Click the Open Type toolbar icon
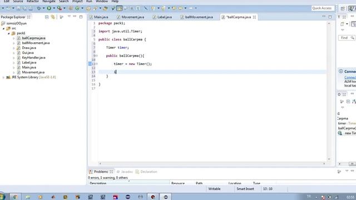Viewport: 356px width, 200px height. pos(88,8)
